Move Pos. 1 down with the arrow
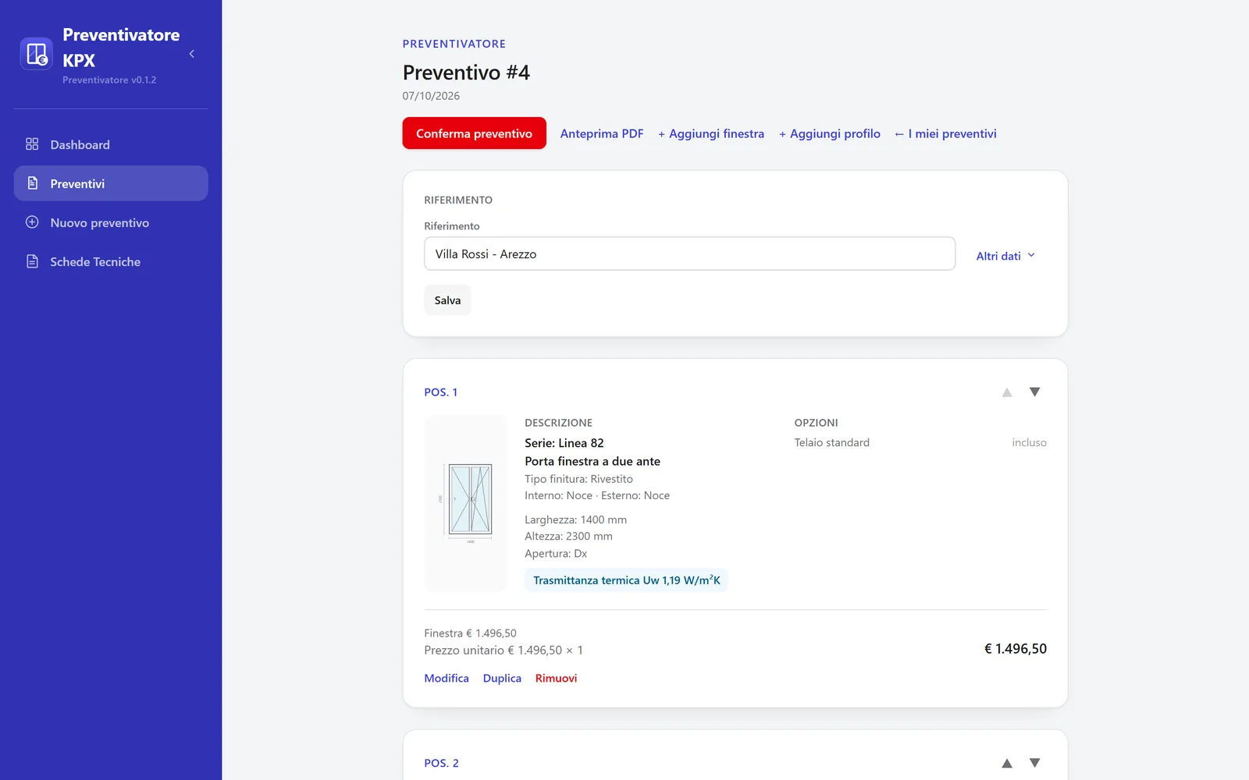 pyautogui.click(x=1034, y=392)
